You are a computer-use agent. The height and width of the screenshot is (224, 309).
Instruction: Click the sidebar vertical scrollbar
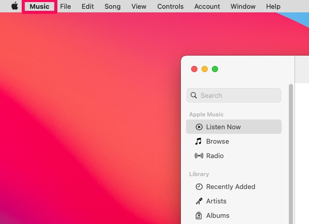click(291, 154)
